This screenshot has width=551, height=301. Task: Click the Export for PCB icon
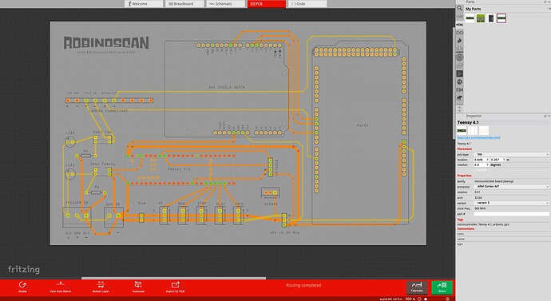pos(175,287)
